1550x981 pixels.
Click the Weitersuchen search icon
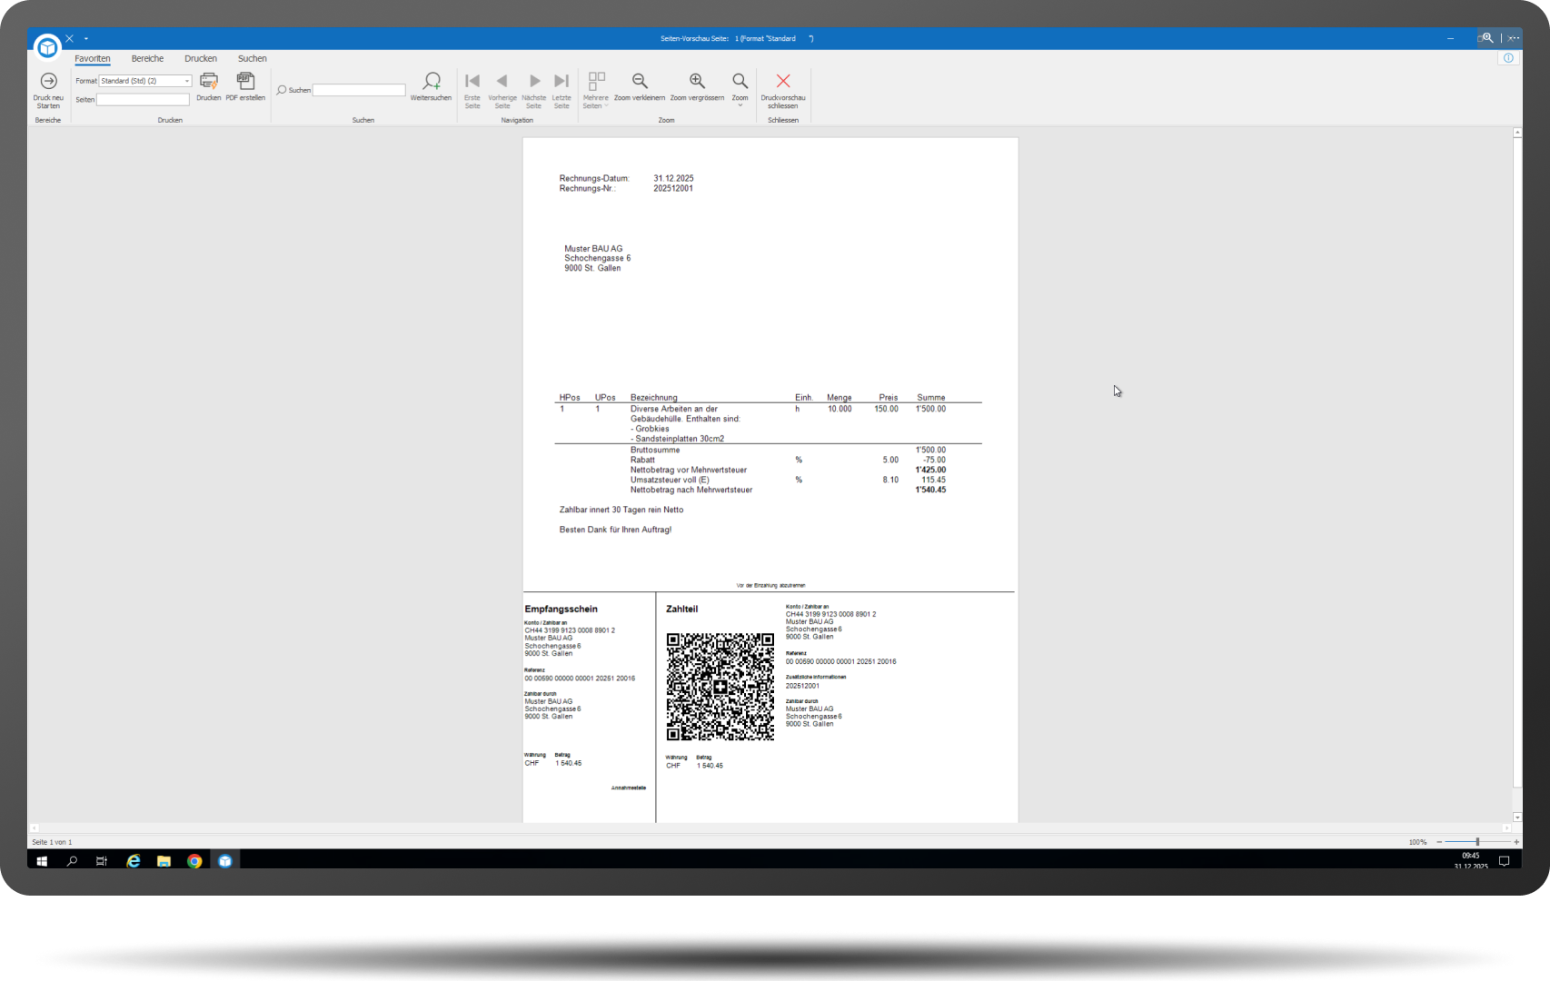431,82
